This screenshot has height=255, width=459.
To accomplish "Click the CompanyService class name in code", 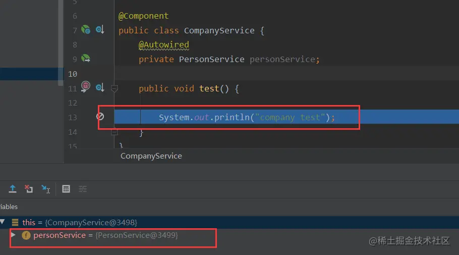I will click(x=219, y=30).
